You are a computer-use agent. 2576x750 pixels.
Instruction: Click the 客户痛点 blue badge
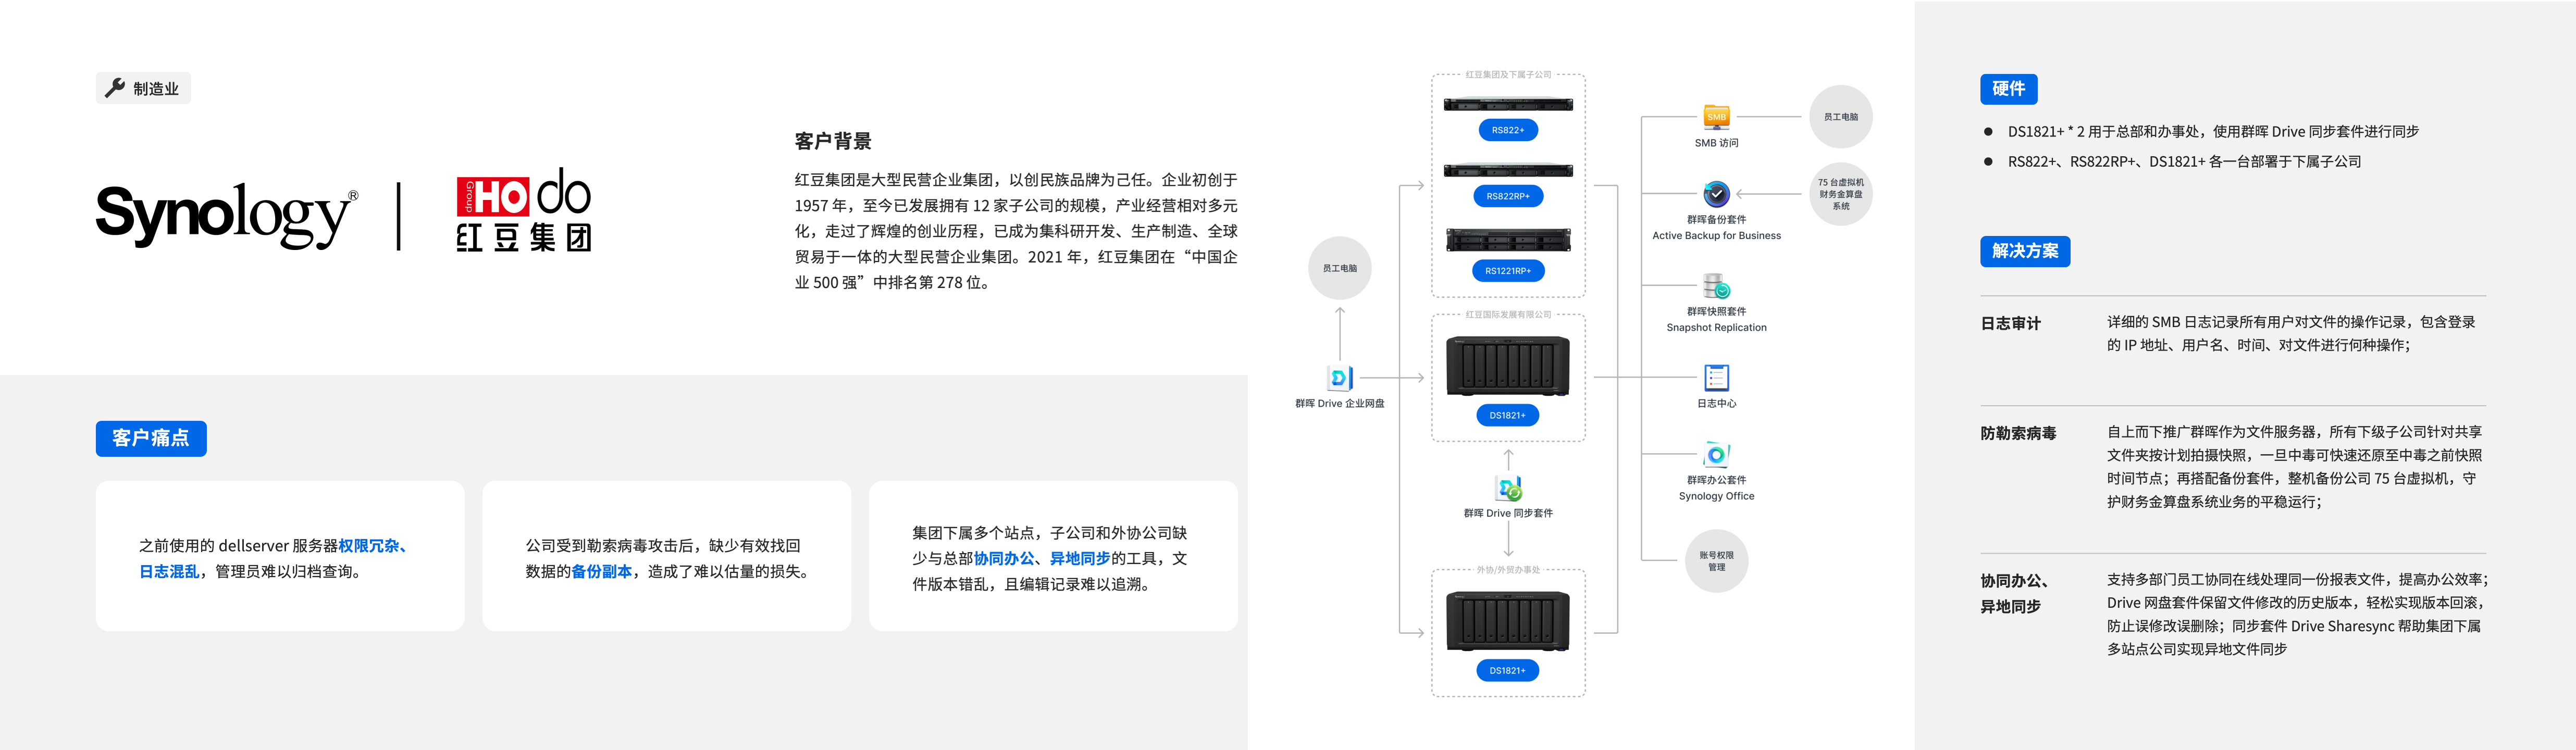(x=151, y=438)
